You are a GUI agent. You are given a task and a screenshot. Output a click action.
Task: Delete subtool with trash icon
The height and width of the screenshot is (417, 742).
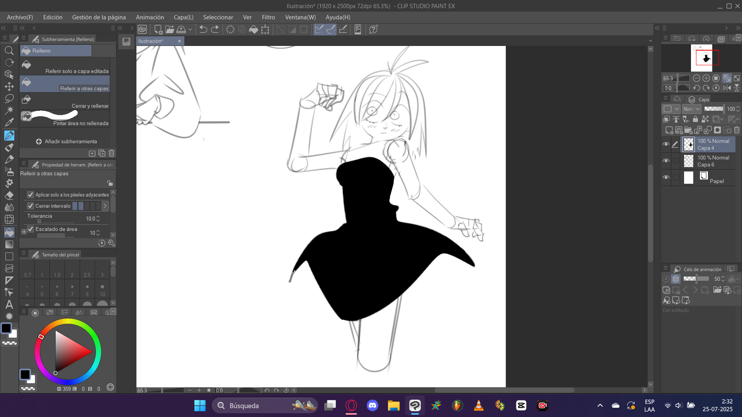111,153
